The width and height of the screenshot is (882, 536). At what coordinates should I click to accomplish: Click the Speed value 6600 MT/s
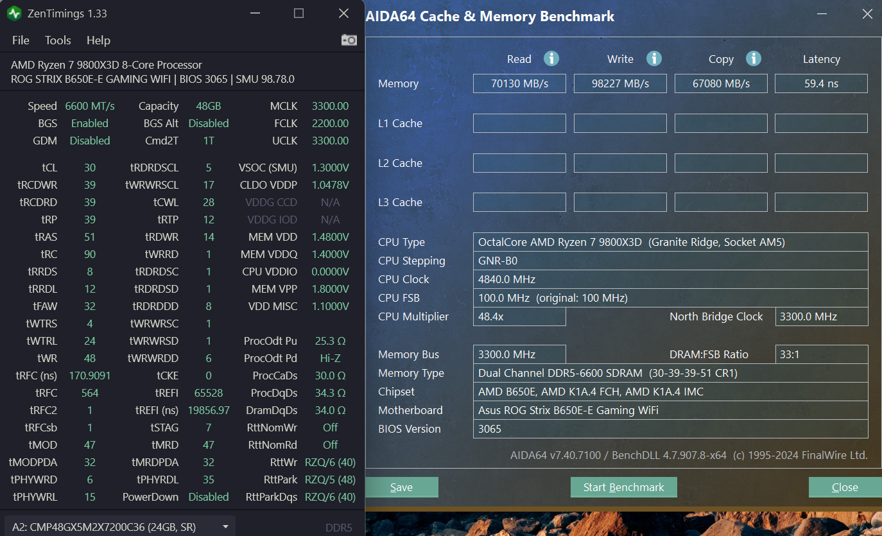tap(90, 106)
